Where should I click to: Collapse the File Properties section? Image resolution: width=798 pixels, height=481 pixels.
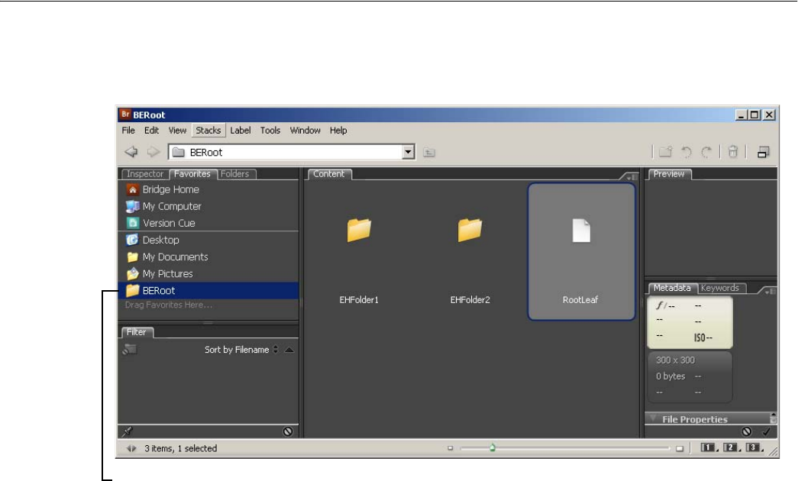click(x=654, y=419)
